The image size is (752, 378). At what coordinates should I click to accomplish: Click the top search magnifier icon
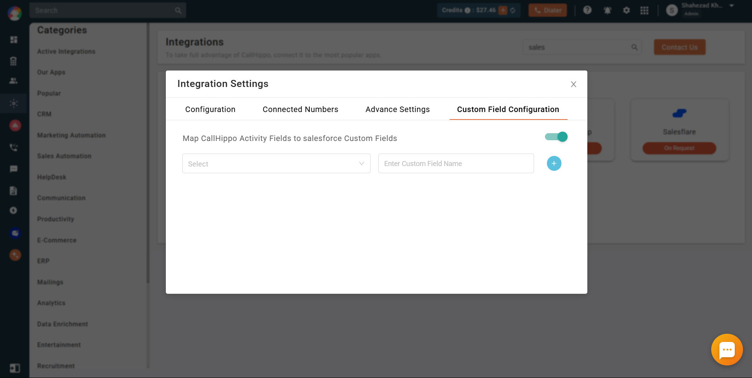coord(178,11)
